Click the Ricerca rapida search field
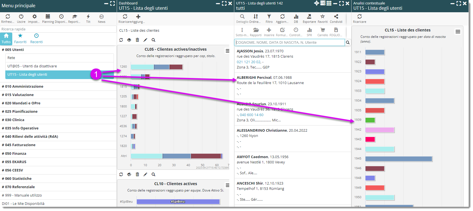The image size is (473, 211). click(x=58, y=29)
